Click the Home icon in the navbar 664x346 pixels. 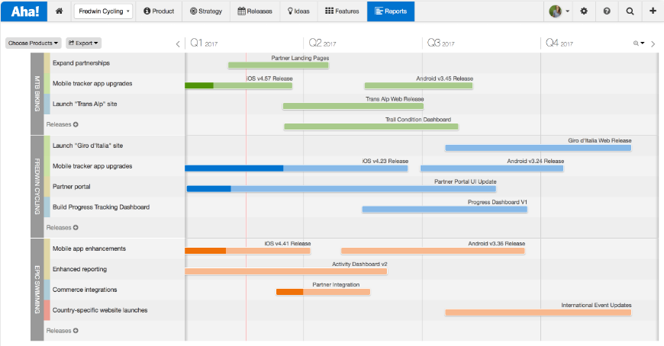(x=59, y=11)
